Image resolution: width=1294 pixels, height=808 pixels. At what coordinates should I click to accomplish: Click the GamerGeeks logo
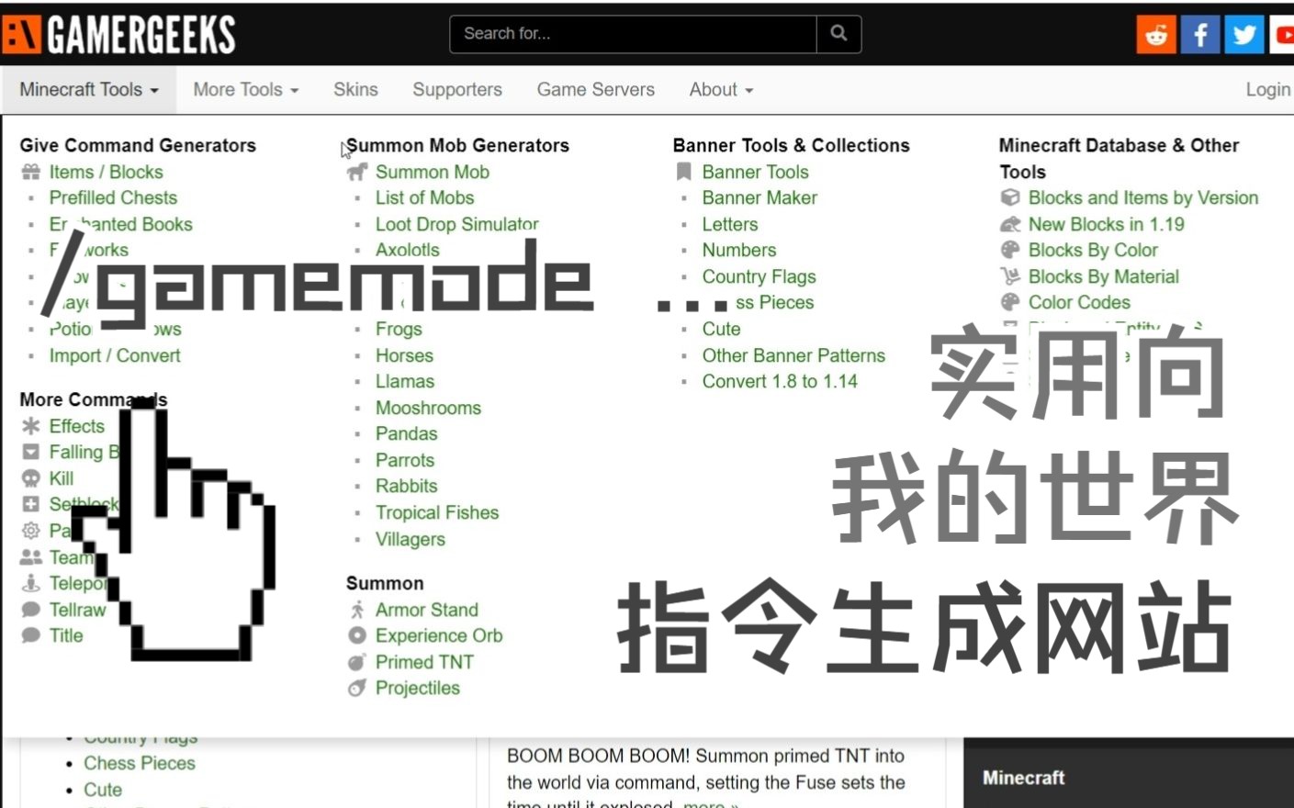119,35
